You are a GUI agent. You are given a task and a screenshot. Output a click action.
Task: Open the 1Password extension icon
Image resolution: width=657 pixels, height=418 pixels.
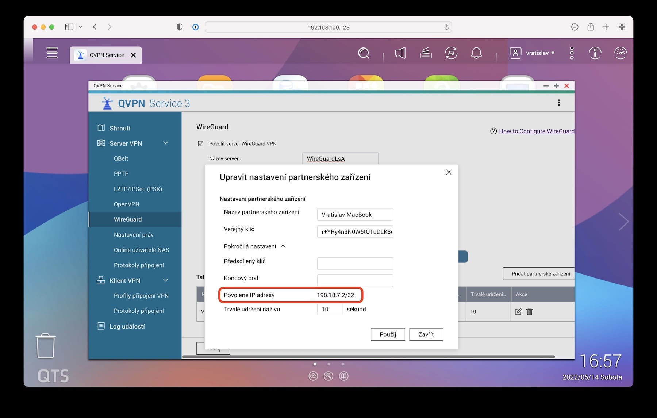pos(196,27)
